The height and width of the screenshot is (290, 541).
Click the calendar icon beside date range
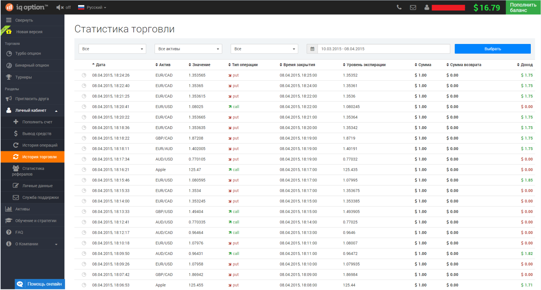point(312,49)
